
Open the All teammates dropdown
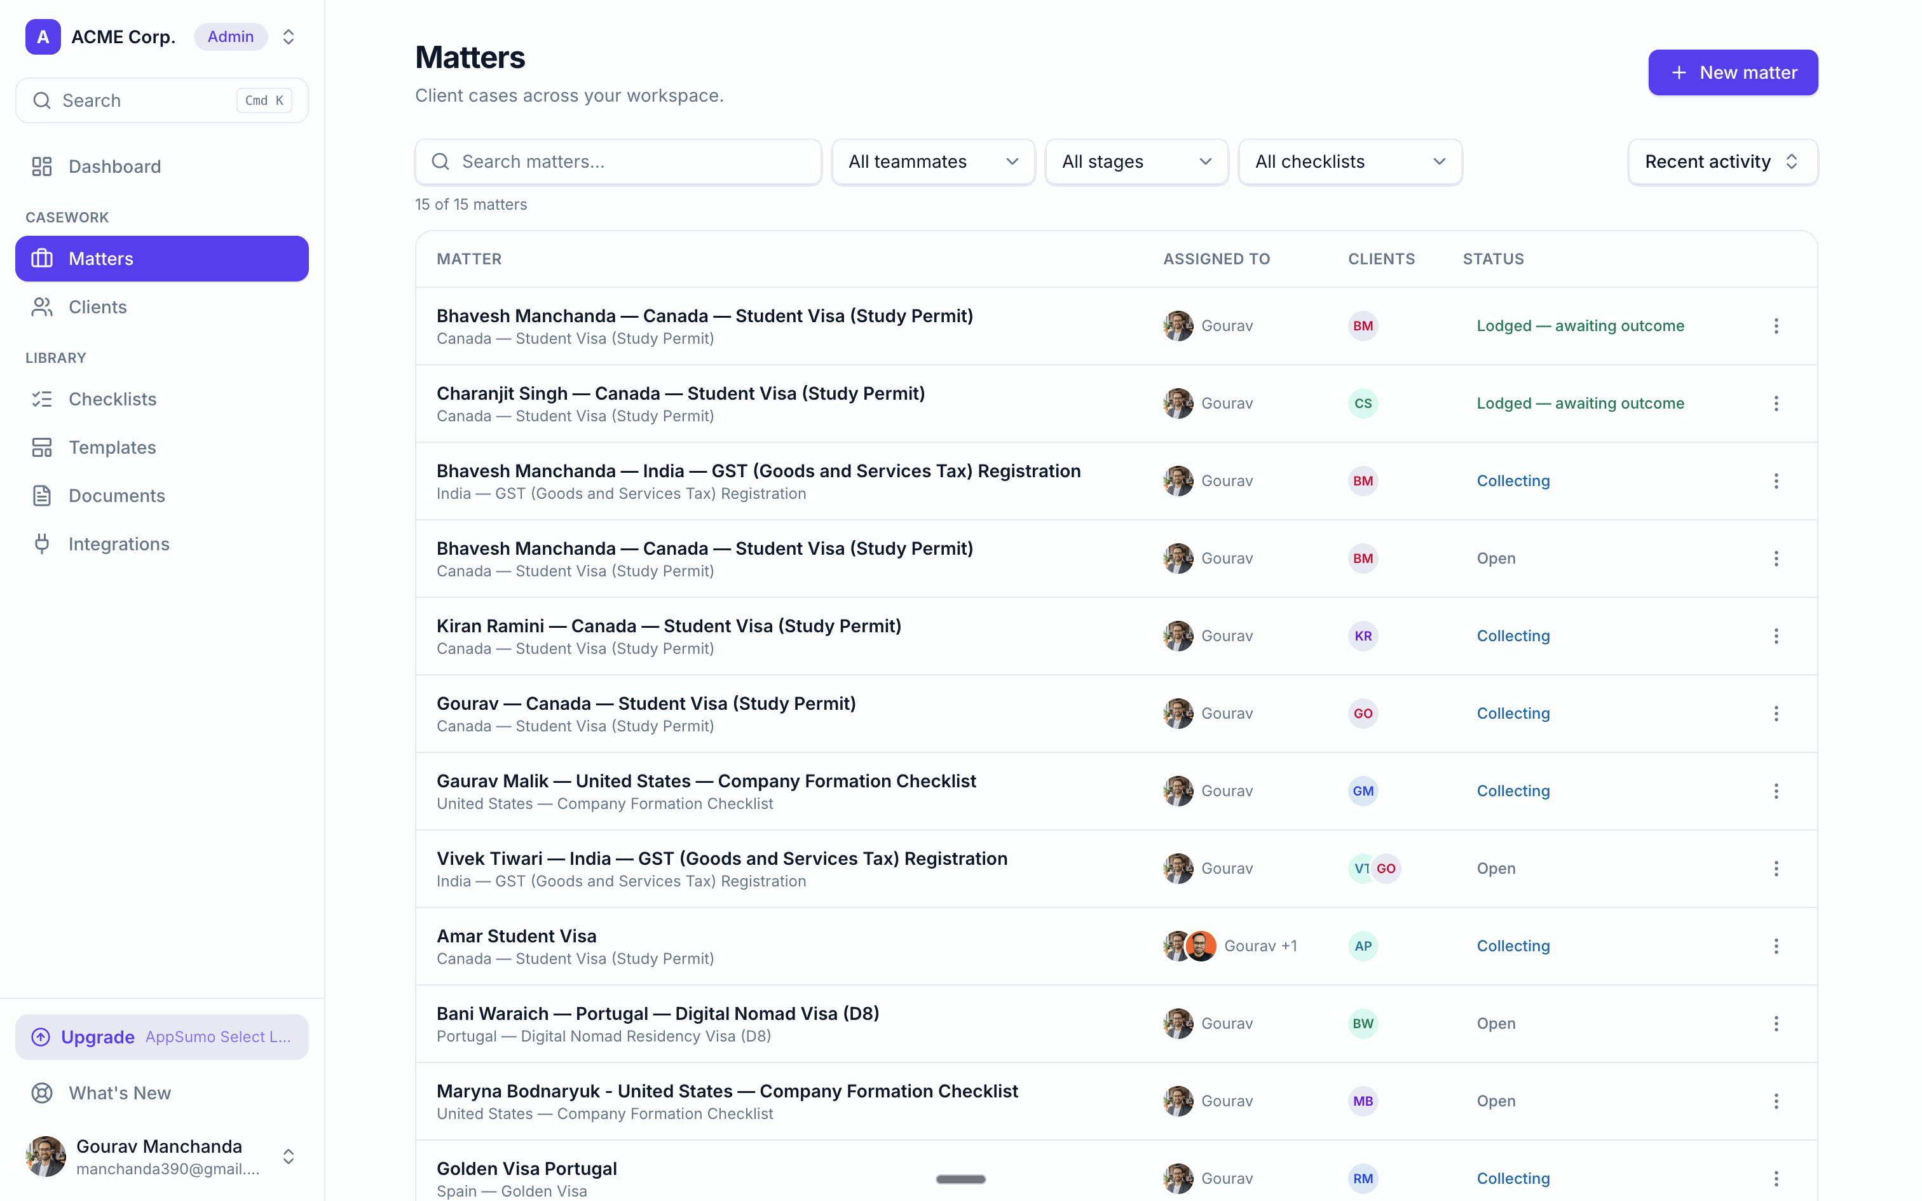[933, 161]
